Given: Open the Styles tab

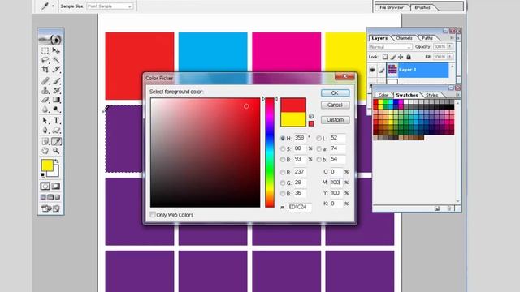Looking at the screenshot, I should 431,95.
